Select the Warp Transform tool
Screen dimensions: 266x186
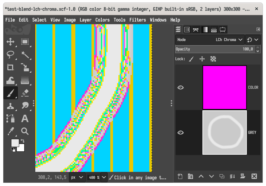(10, 80)
